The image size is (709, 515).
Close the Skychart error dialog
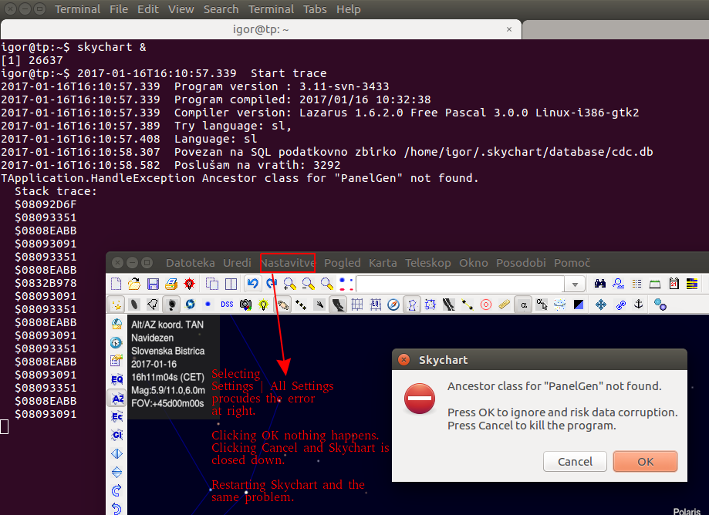403,359
